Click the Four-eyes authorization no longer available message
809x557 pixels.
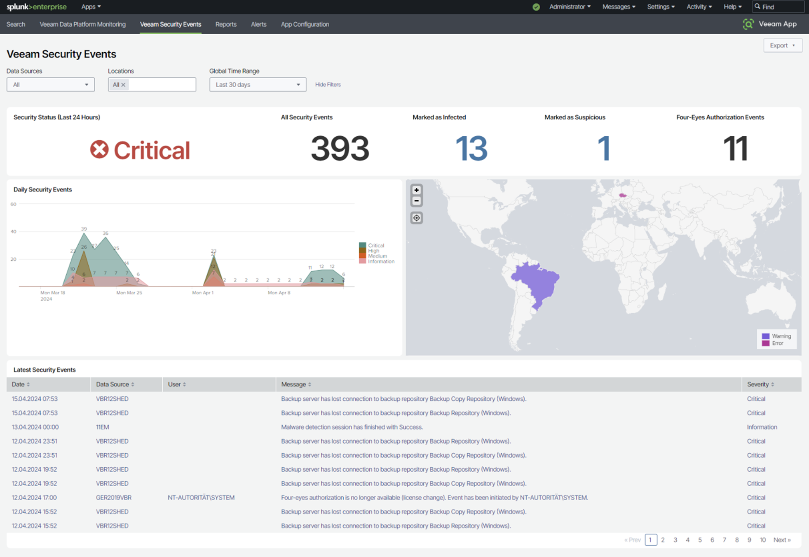click(434, 497)
